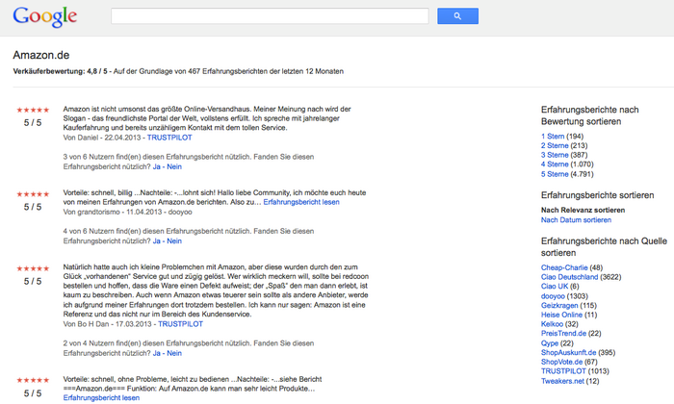Click inside the Google search field
The width and height of the screenshot is (674, 404).
pyautogui.click(x=270, y=16)
